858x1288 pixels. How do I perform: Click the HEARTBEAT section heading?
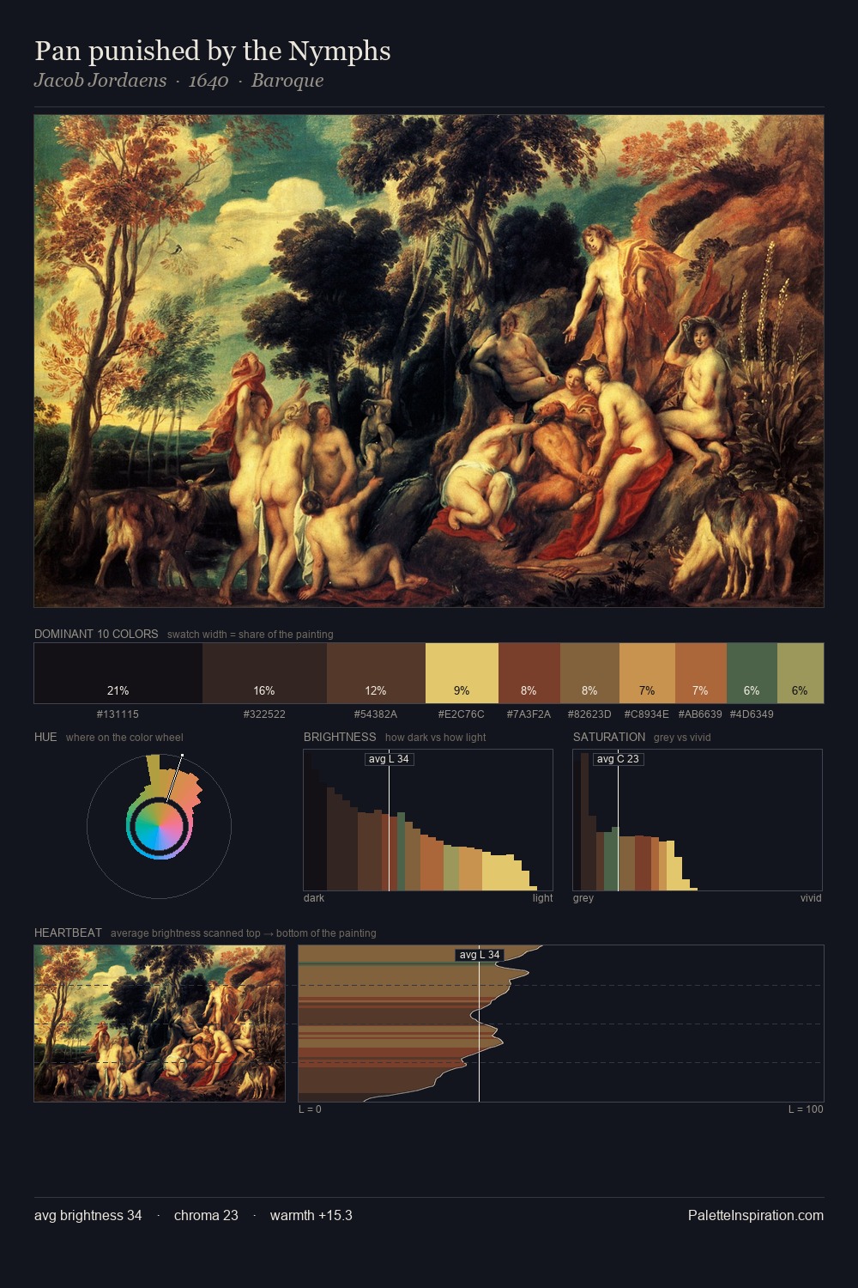pos(68,933)
